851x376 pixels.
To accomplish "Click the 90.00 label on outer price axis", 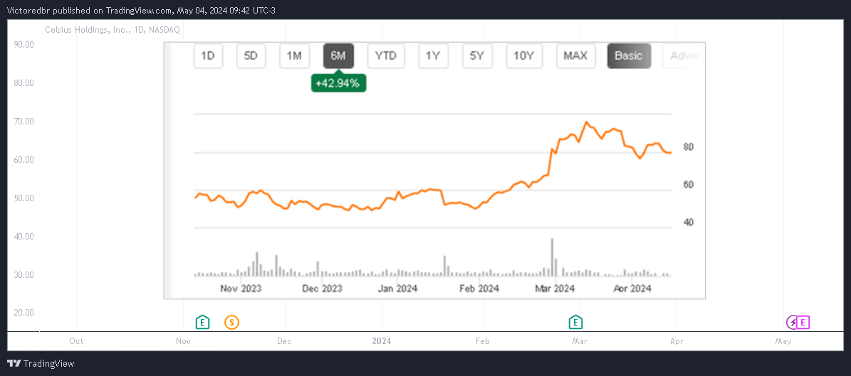I will pos(23,45).
